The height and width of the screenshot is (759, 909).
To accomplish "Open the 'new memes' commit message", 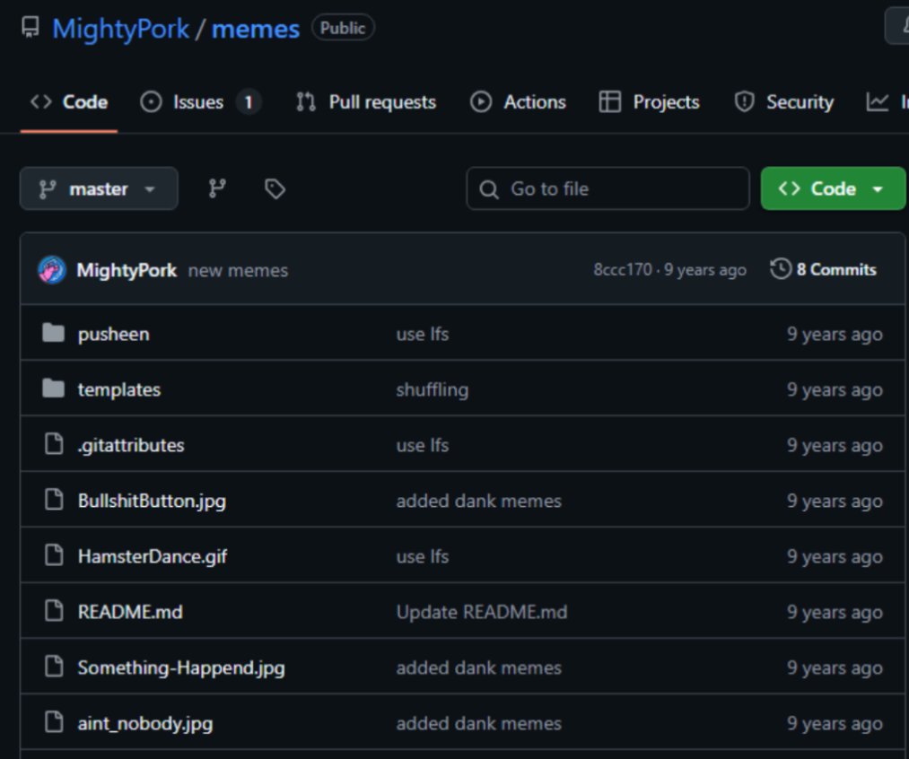I will coord(238,270).
